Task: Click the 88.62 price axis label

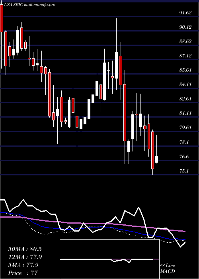Action: point(185,41)
